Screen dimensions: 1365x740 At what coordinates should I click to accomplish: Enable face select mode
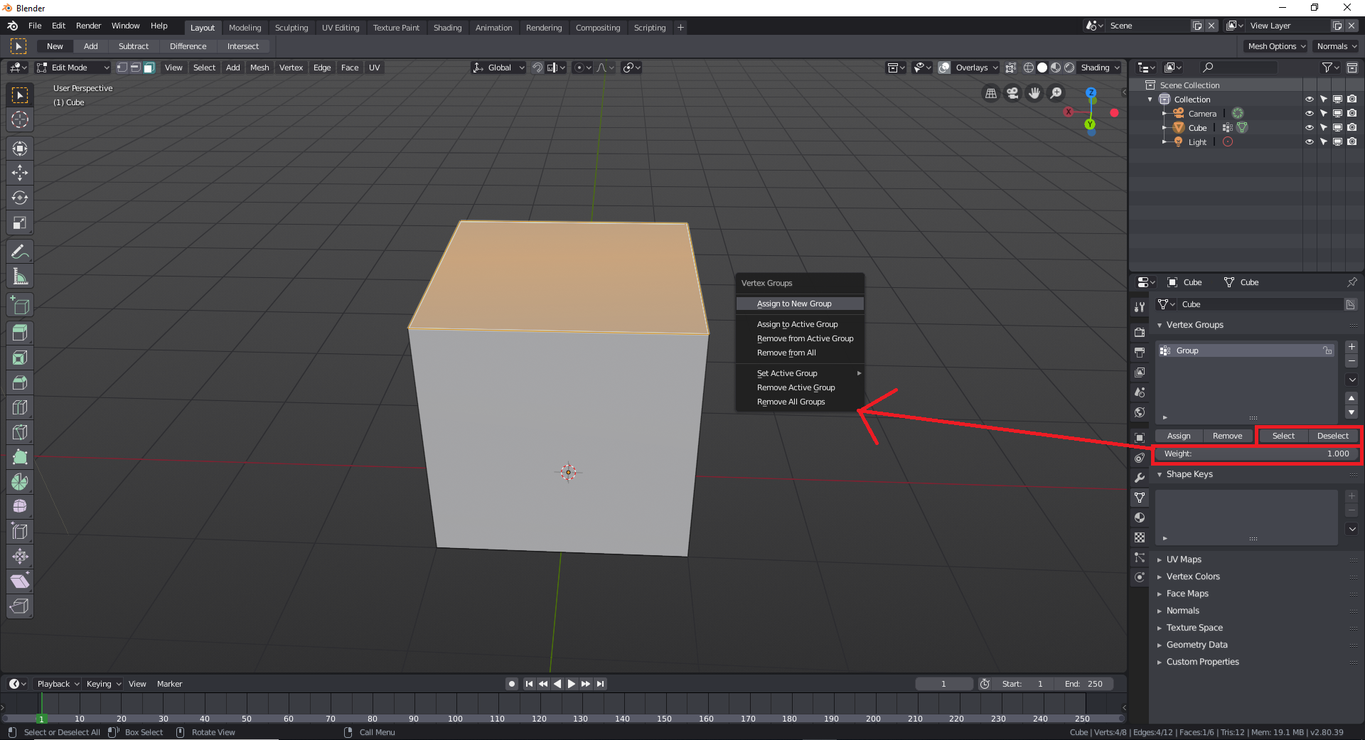coord(149,68)
